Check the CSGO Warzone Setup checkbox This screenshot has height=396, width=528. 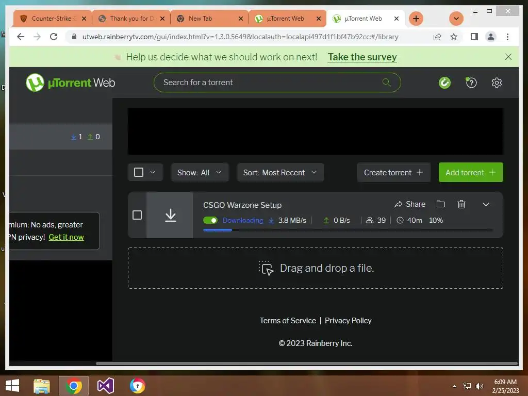(137, 215)
